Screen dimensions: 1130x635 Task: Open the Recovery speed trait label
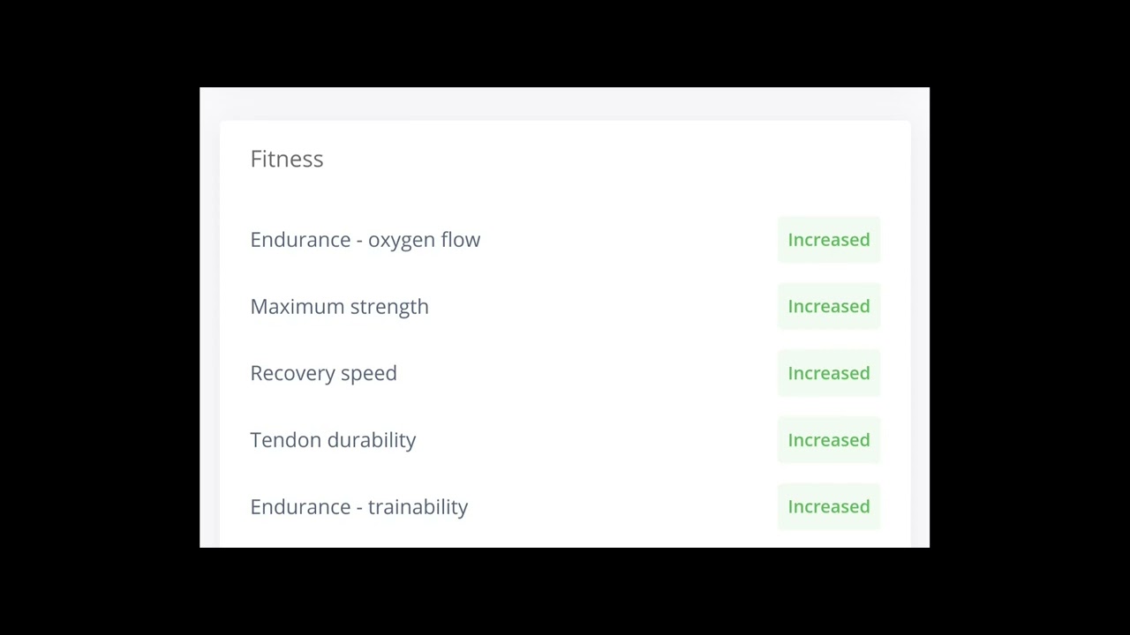323,373
